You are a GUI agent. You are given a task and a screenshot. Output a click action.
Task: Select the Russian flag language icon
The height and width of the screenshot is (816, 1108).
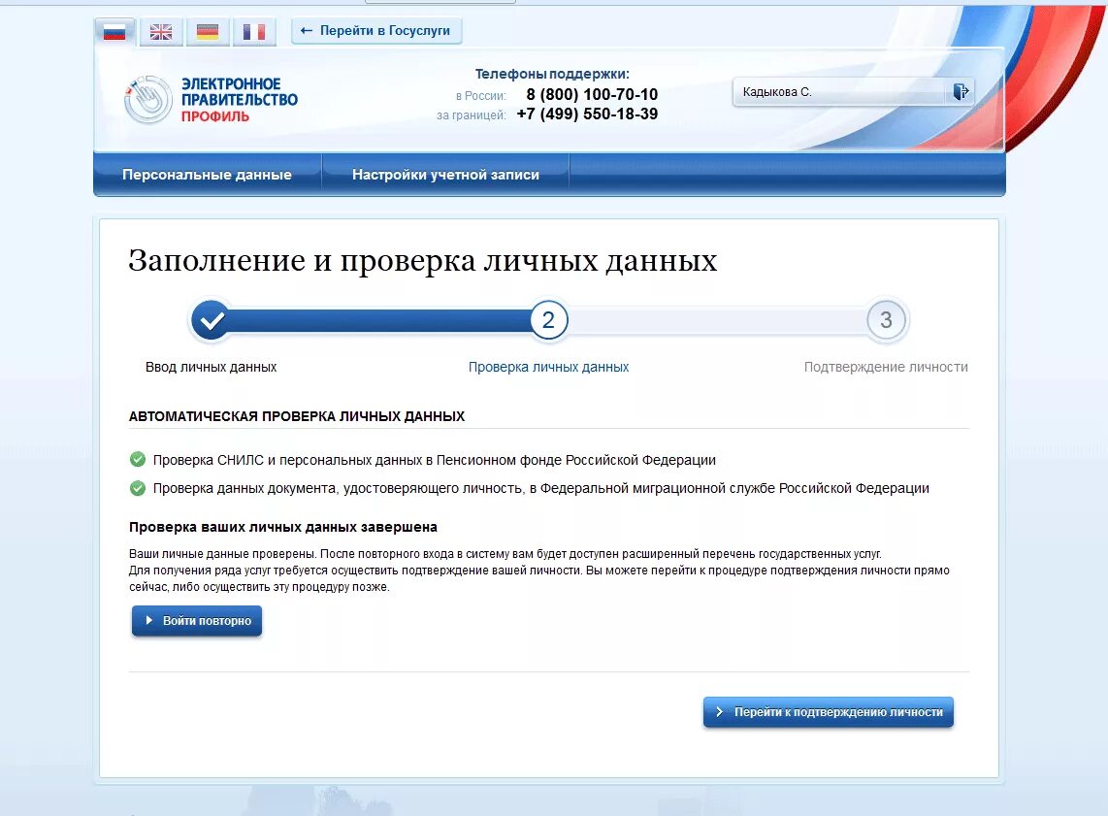(x=114, y=31)
